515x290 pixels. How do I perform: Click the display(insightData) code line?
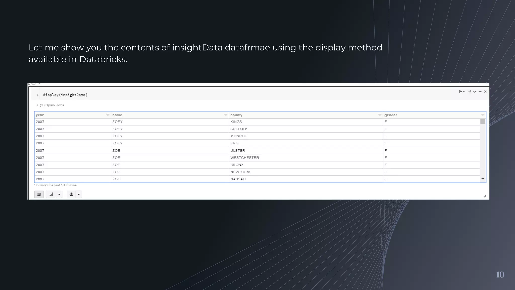tap(65, 95)
